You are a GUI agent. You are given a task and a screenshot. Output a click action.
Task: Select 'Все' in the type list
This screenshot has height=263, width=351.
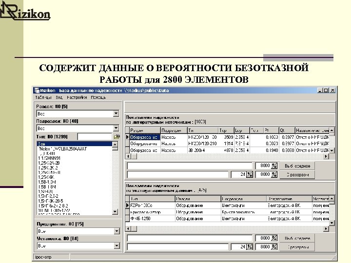point(74,144)
